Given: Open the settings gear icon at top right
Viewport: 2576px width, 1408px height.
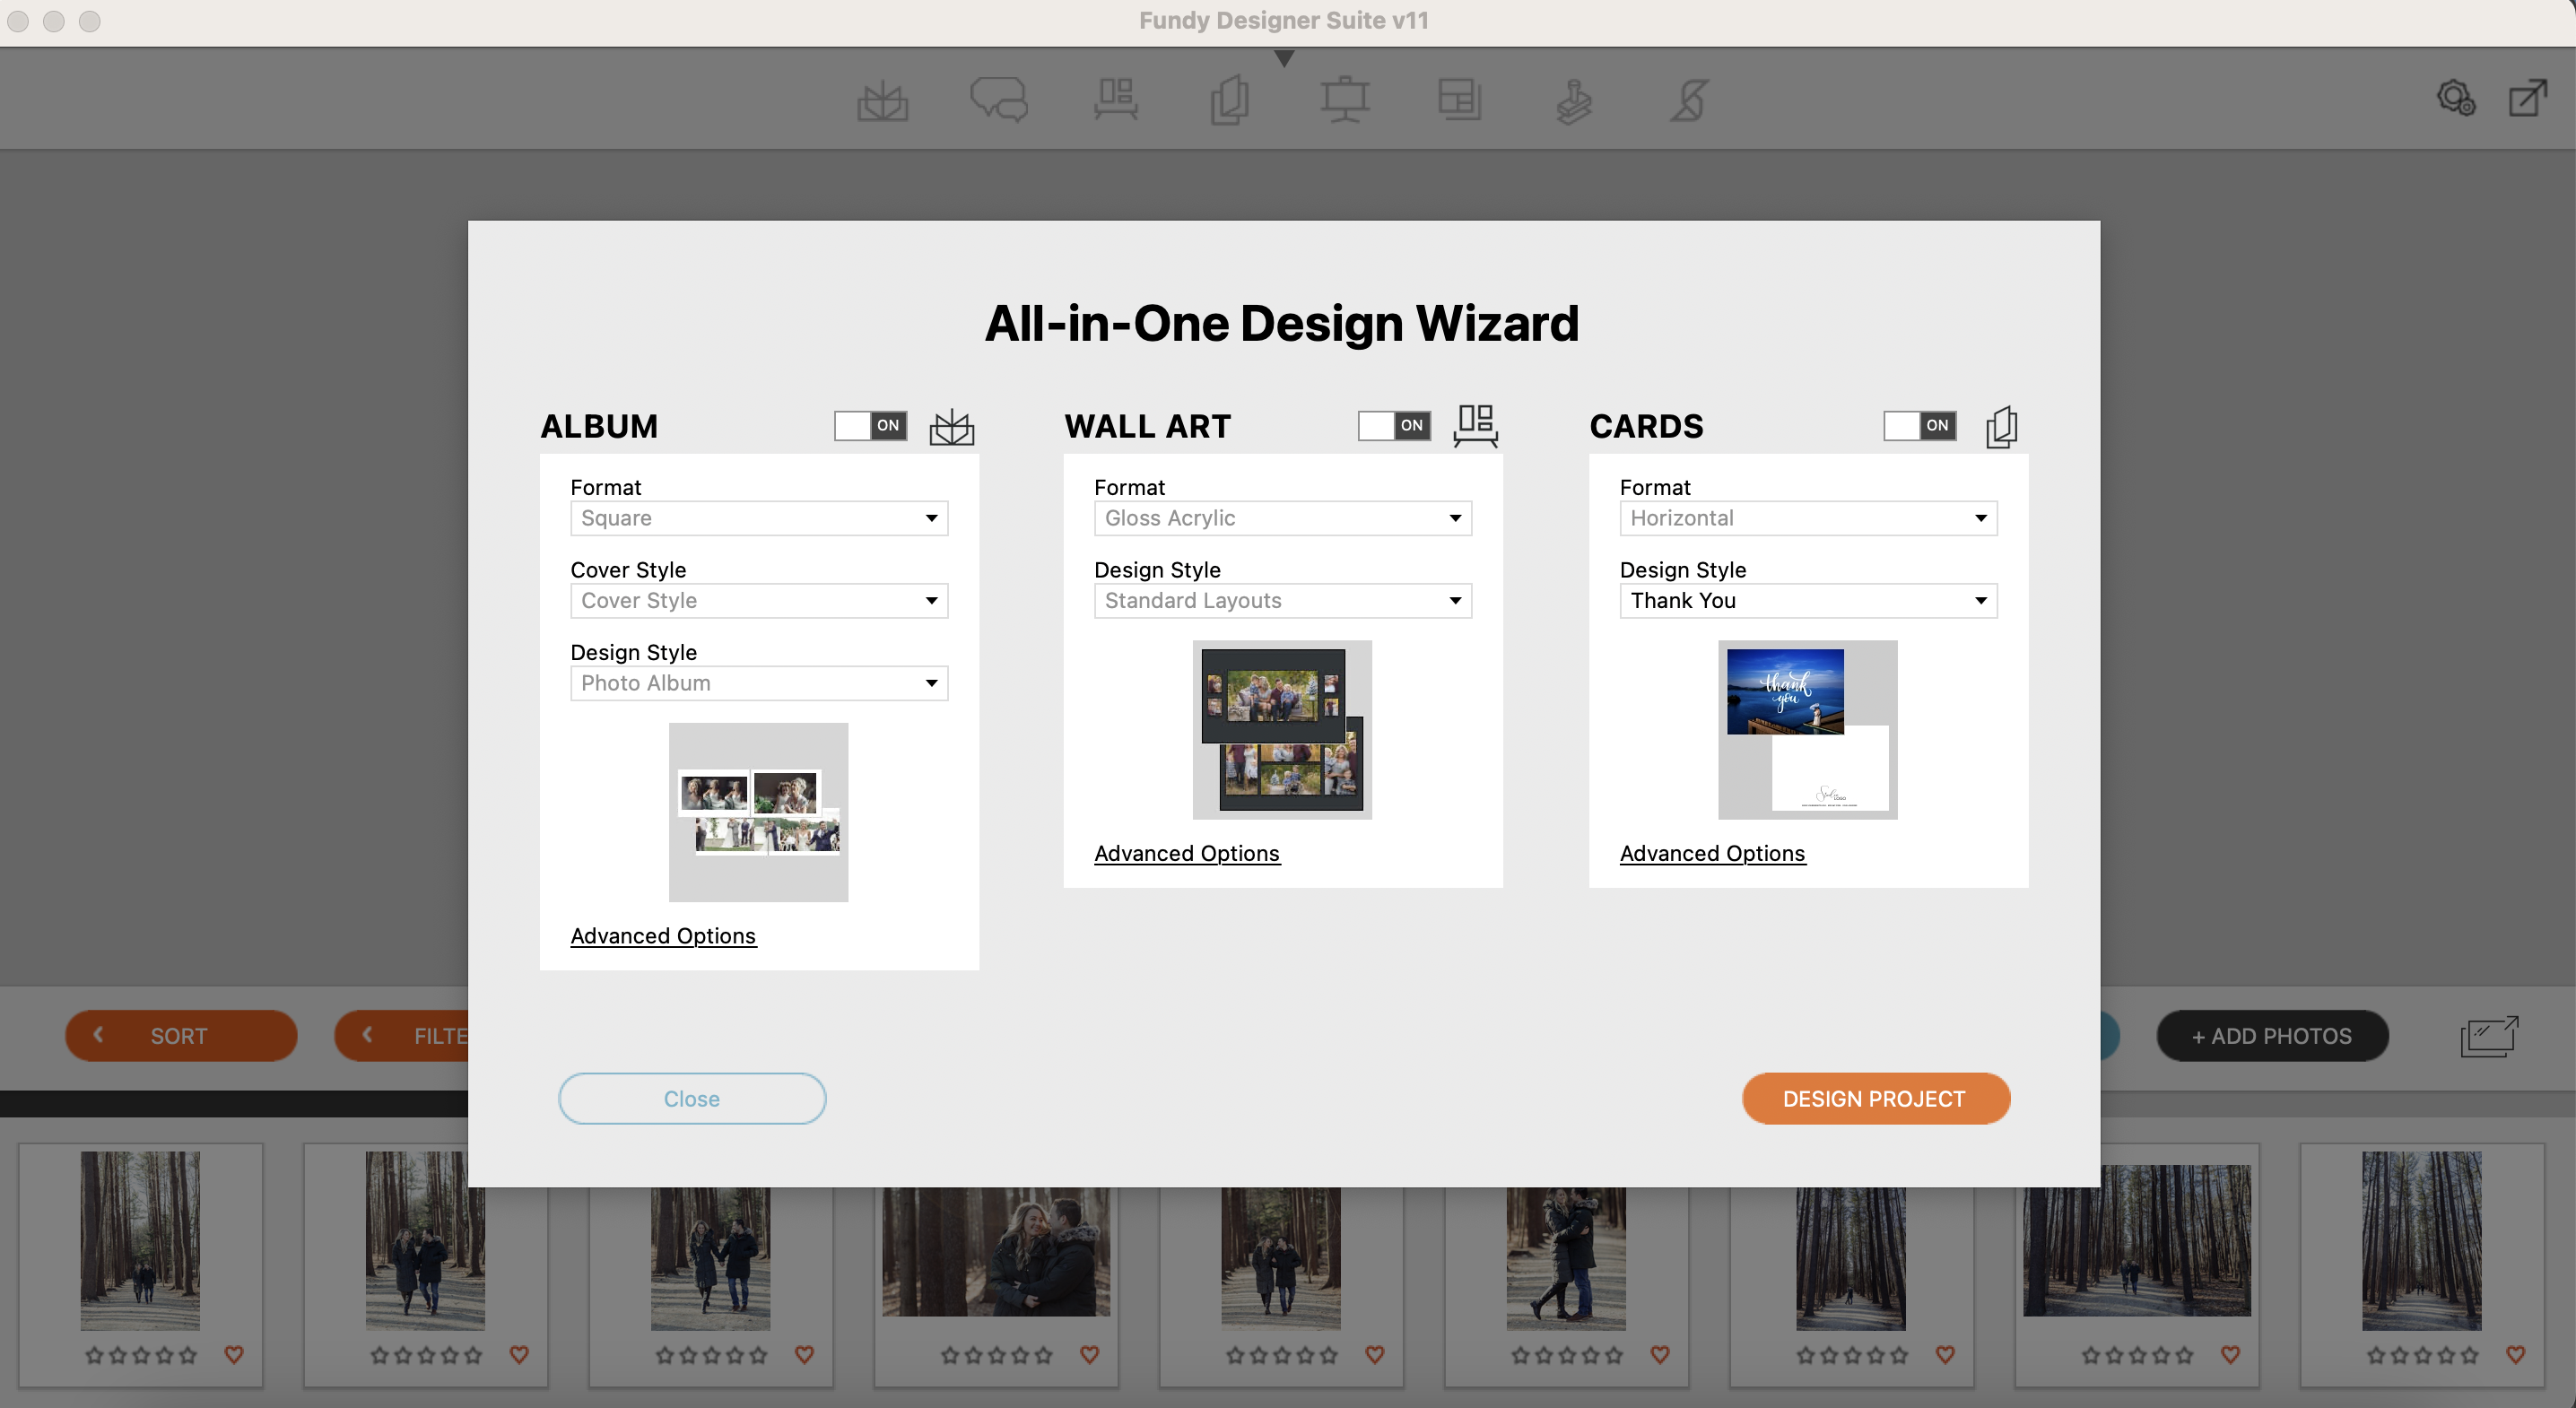Looking at the screenshot, I should (x=2455, y=98).
